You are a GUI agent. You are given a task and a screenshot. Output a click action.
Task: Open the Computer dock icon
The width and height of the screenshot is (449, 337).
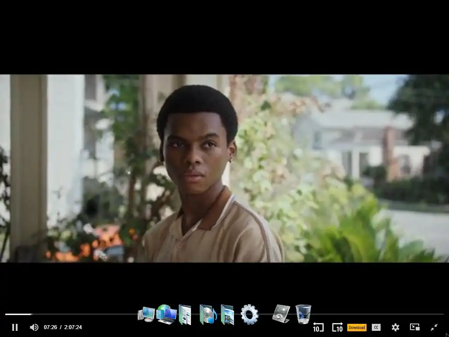pos(146,315)
